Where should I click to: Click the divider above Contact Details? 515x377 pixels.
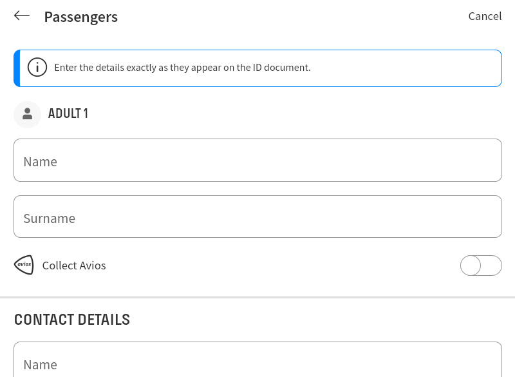click(x=257, y=298)
